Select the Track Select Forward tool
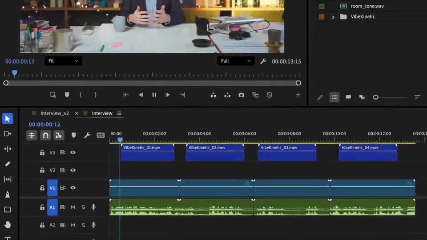The image size is (427, 240). [x=8, y=134]
